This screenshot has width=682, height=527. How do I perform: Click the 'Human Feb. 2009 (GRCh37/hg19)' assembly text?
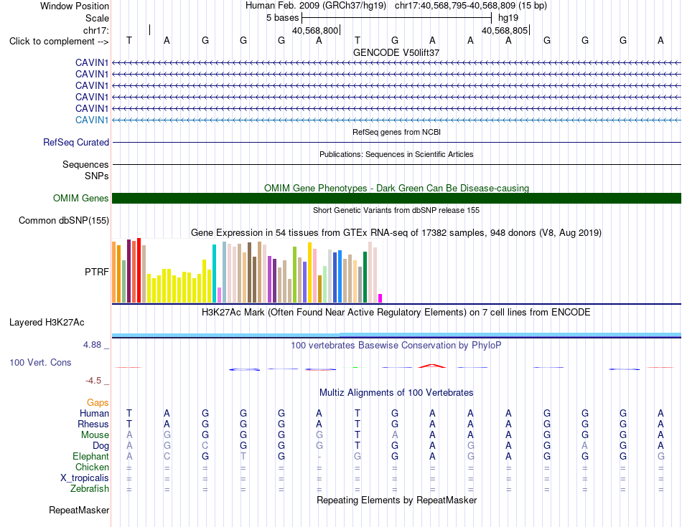(x=316, y=6)
